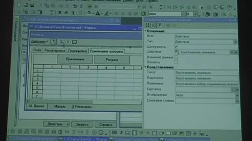Select the Диалог tab

(x=37, y=106)
